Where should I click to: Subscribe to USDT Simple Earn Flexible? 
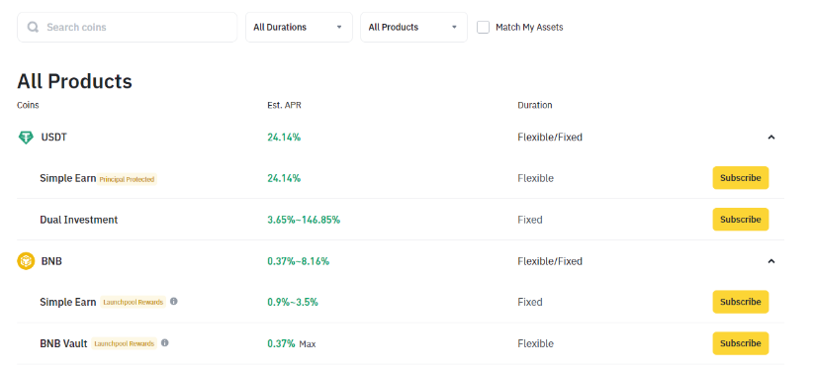click(740, 178)
